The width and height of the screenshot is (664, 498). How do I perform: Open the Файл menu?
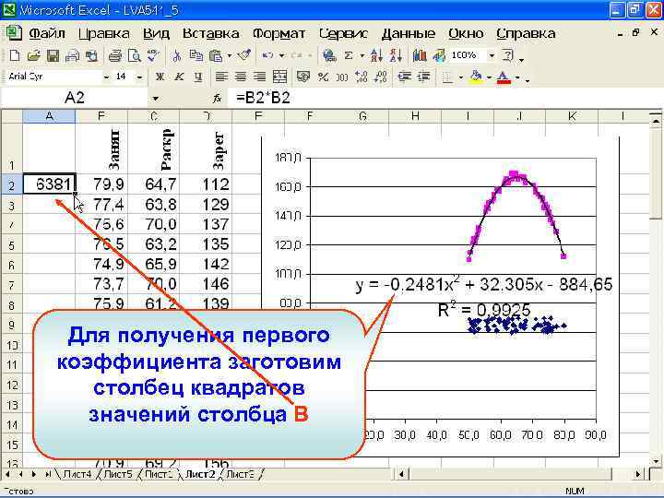[x=47, y=33]
